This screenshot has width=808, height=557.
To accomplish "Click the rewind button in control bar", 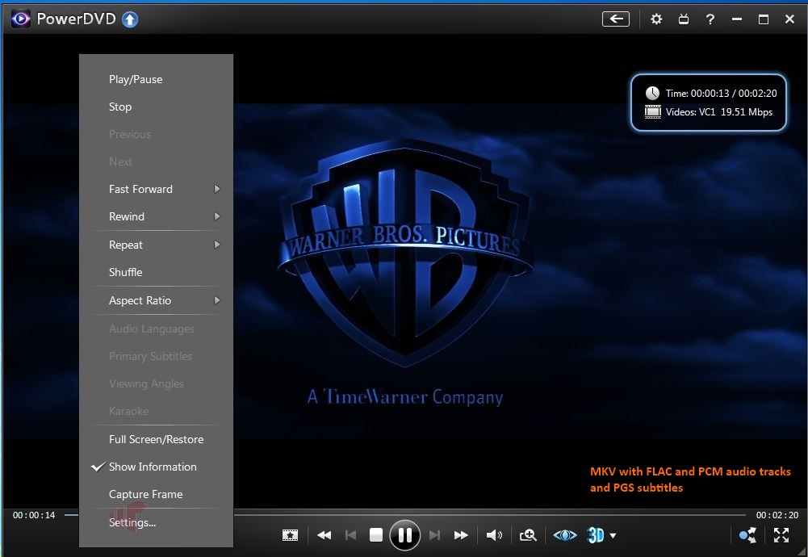I will point(324,535).
